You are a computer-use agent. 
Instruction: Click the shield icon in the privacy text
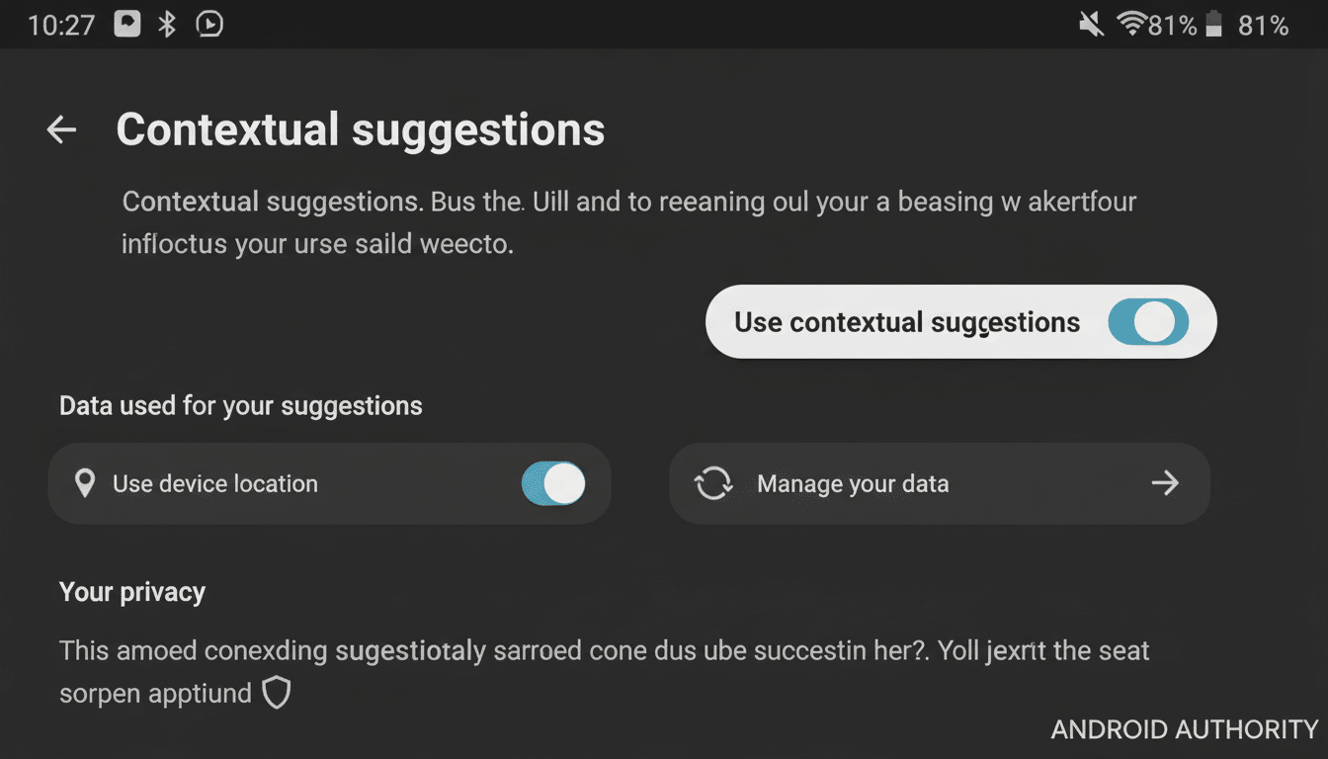[277, 692]
